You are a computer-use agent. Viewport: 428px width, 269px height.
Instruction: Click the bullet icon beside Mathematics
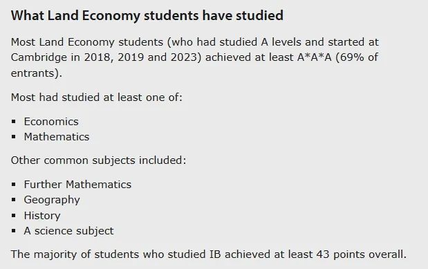point(14,137)
